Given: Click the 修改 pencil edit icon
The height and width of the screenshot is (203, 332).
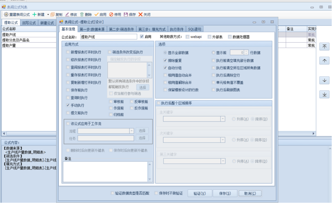Looking at the screenshot, I should 67,14.
